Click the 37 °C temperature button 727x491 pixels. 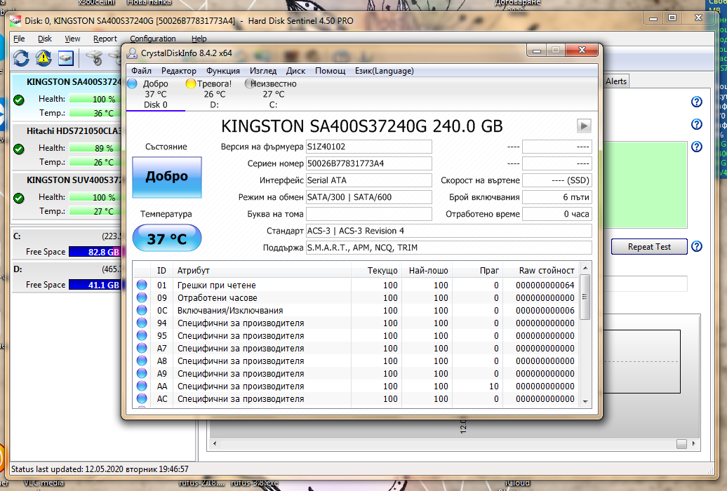pos(167,238)
